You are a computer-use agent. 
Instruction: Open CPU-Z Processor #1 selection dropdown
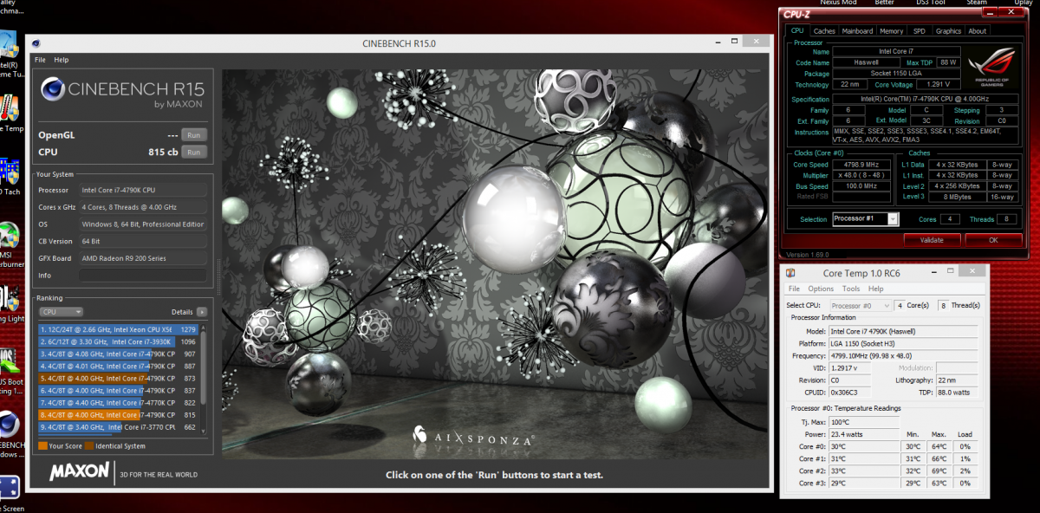(866, 219)
